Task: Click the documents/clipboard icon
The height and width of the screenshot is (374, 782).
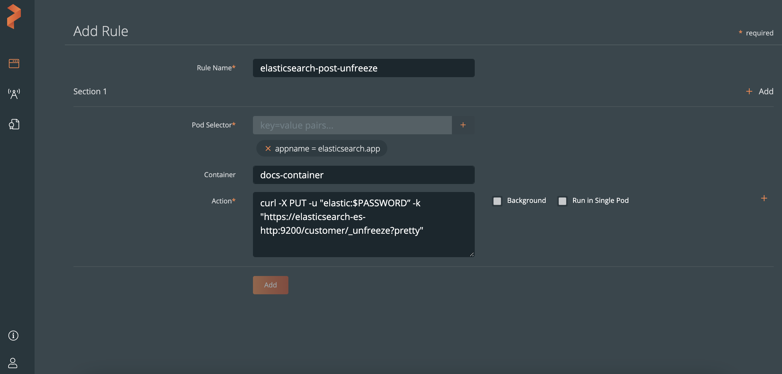Action: tap(13, 124)
